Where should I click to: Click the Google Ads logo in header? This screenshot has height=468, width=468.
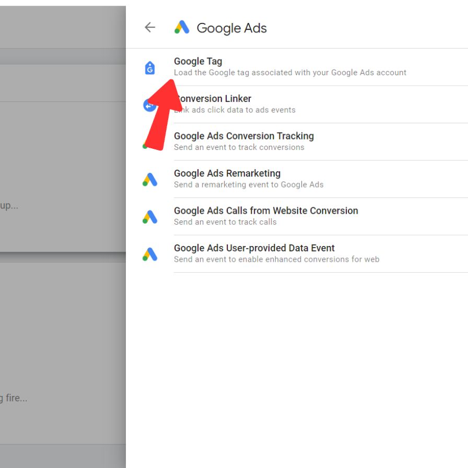[182, 27]
